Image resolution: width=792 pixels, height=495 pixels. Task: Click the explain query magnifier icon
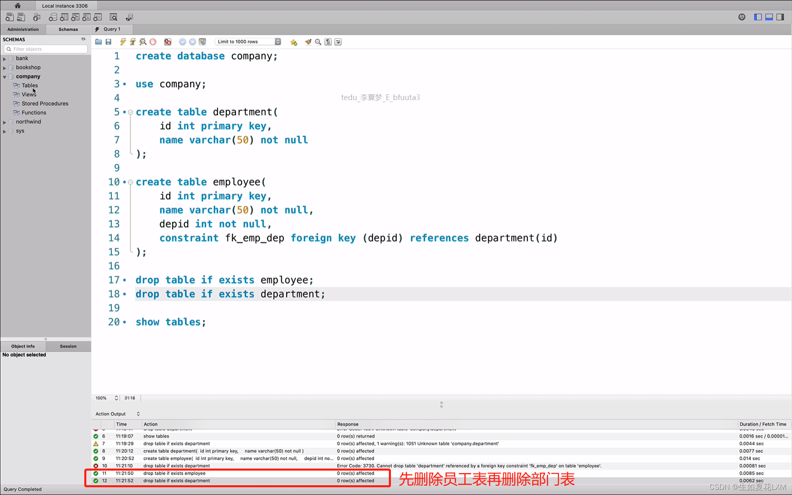[x=143, y=42]
